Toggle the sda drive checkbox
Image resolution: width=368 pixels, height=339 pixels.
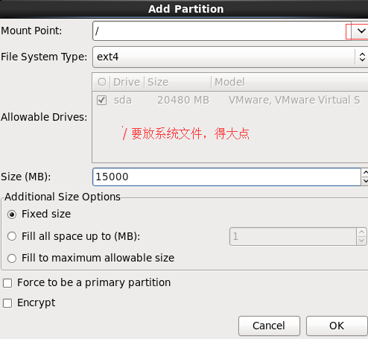(102, 101)
